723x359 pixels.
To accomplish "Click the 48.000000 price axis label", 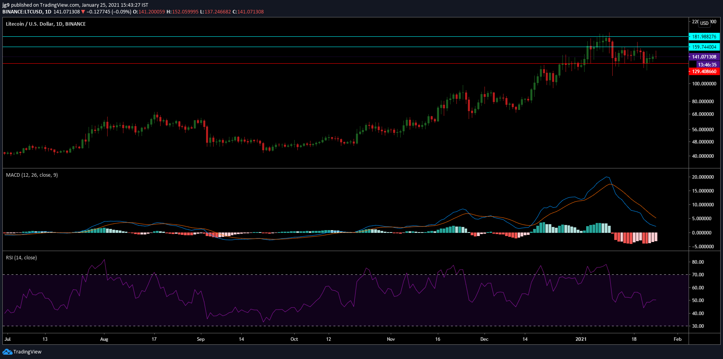I will [703, 142].
